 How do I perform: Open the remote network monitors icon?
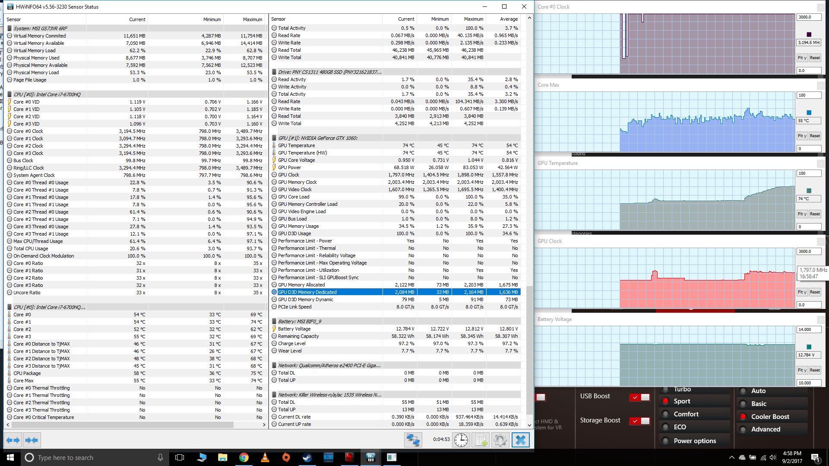413,440
